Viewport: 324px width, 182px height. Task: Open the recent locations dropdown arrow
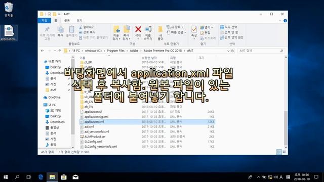(55, 51)
